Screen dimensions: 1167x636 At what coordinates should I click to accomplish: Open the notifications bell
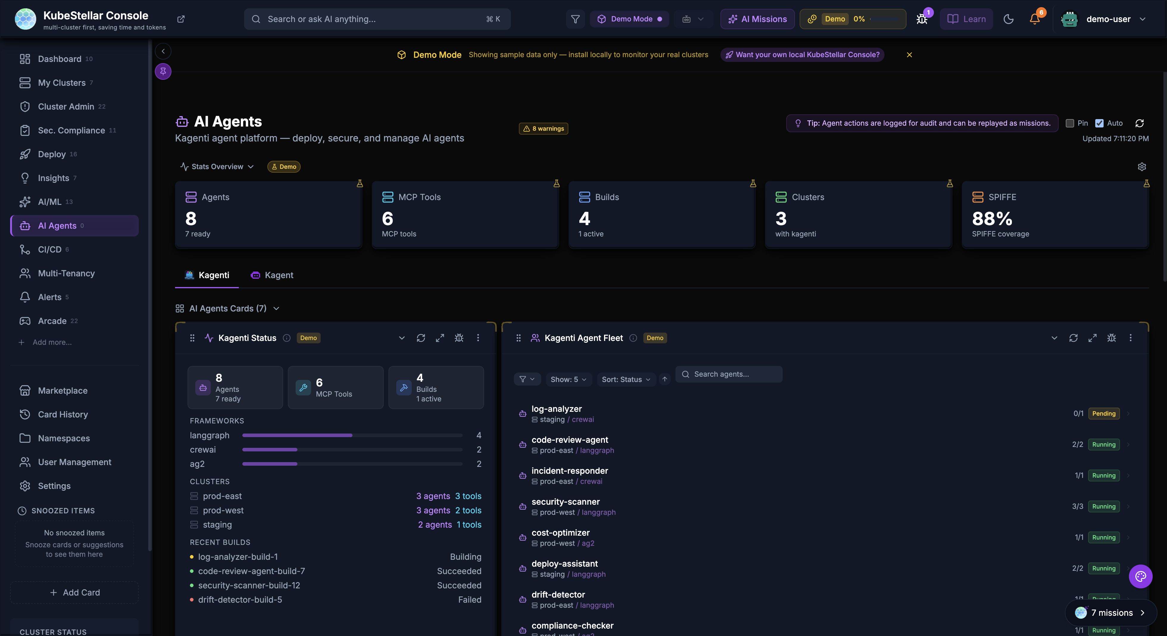[1034, 19]
